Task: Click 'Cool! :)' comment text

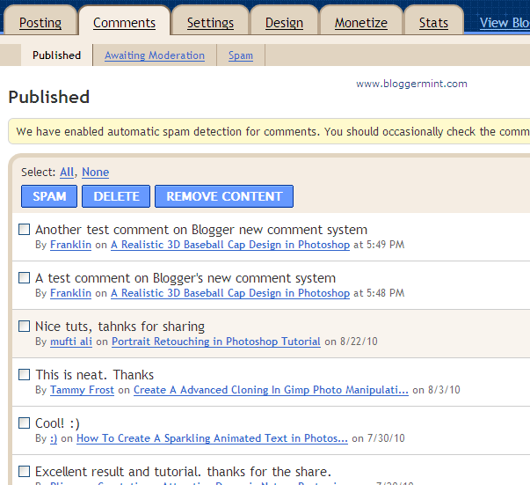Action: tap(57, 423)
